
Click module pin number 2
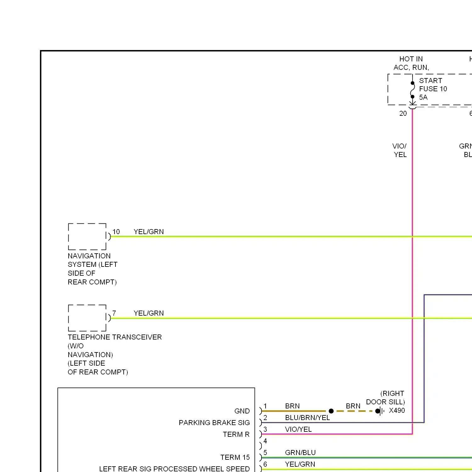(265, 418)
